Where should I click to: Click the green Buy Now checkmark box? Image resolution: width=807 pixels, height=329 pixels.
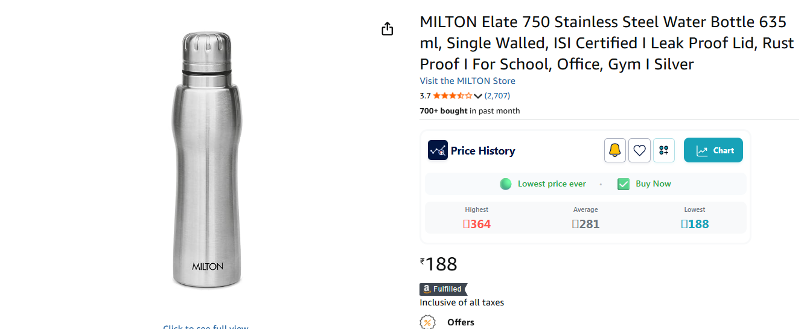click(624, 184)
